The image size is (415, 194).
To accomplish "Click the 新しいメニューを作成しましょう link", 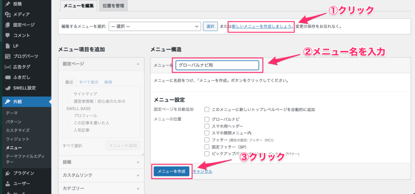I will (x=261, y=26).
